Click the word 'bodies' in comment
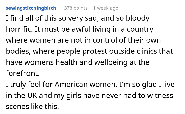Viewport: 185px width, 114px height. pyautogui.click(x=16, y=52)
